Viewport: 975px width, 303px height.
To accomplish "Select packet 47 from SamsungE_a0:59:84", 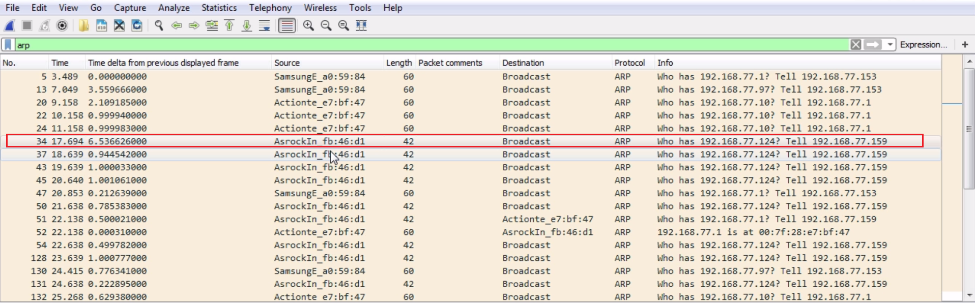I will coord(471,193).
